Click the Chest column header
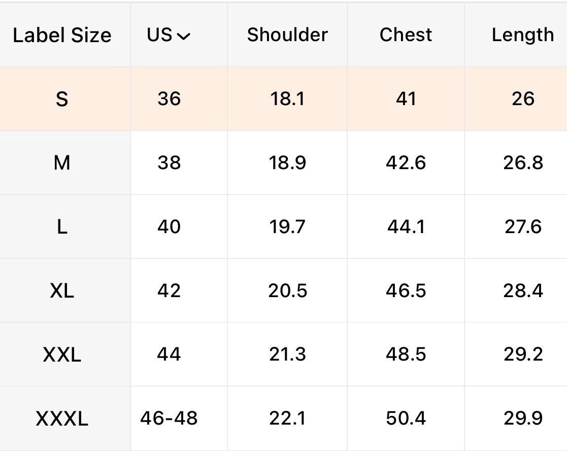Viewport: 567px width, 451px height. (x=406, y=35)
